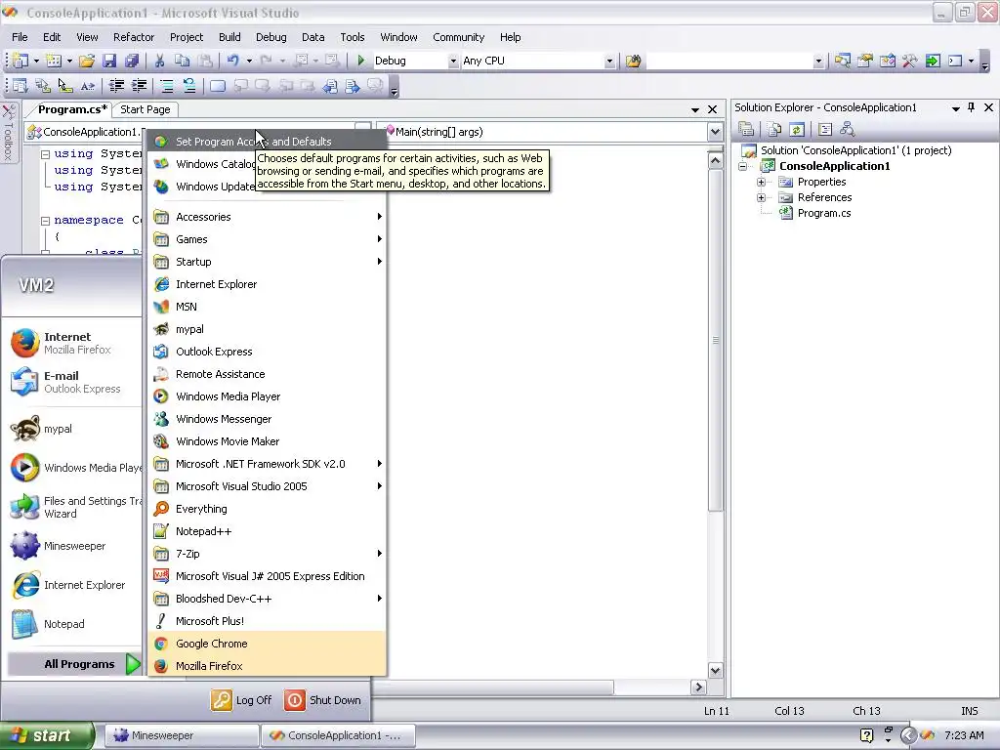1000x750 pixels.
Task: Copy selection with the toolbar Copy icon
Action: 183,61
